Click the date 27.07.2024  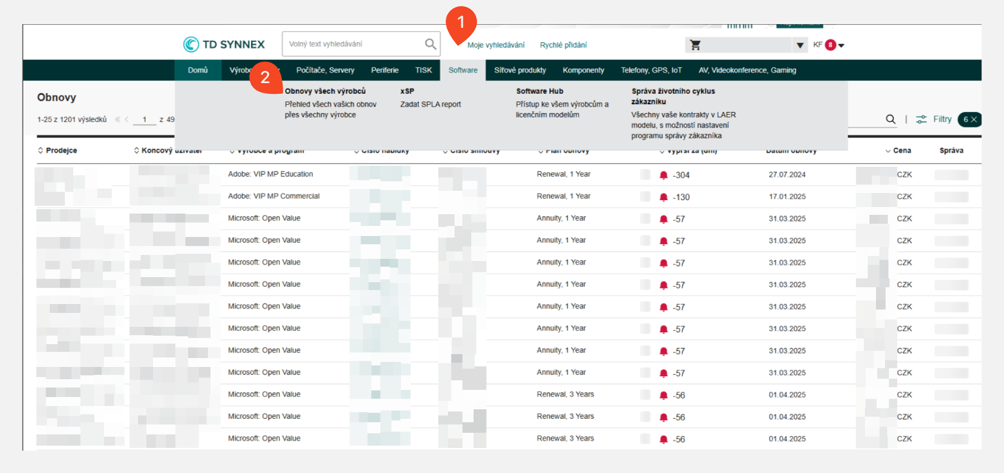click(787, 175)
